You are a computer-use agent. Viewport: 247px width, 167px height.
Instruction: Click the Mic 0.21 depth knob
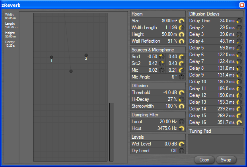[182, 70]
